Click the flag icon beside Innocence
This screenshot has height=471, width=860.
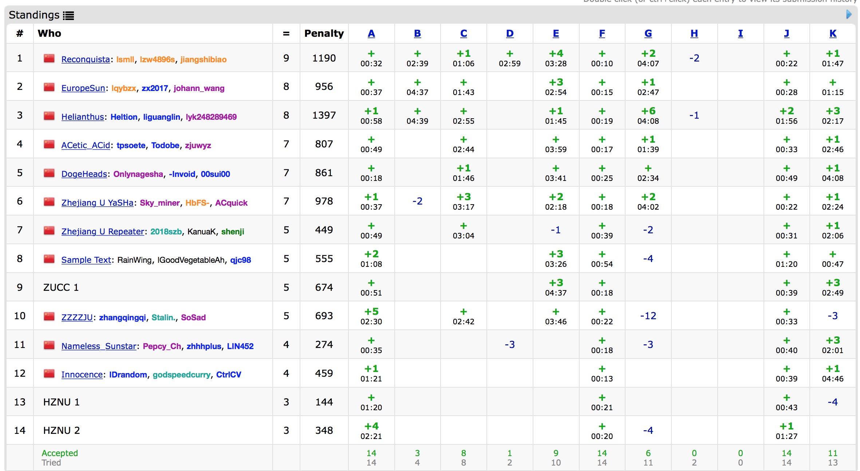click(x=49, y=373)
